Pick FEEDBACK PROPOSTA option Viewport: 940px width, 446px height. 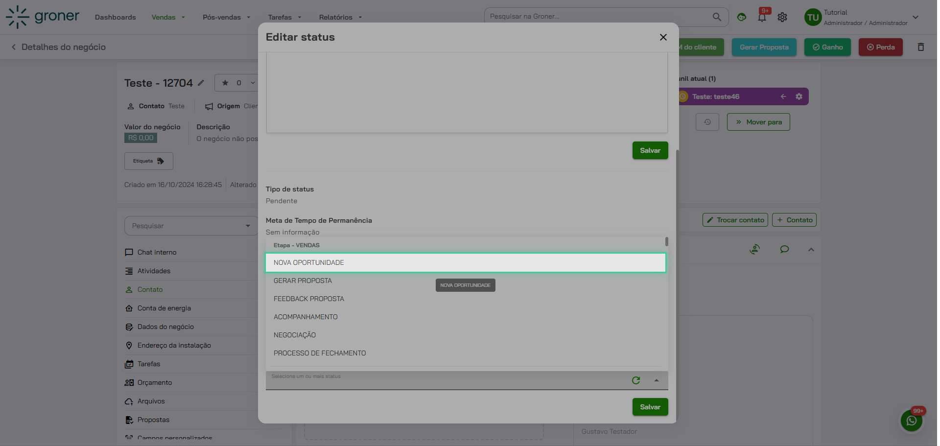(x=465, y=299)
